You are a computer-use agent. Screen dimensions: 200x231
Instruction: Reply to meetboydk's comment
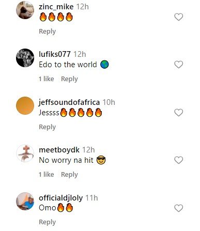69,175
